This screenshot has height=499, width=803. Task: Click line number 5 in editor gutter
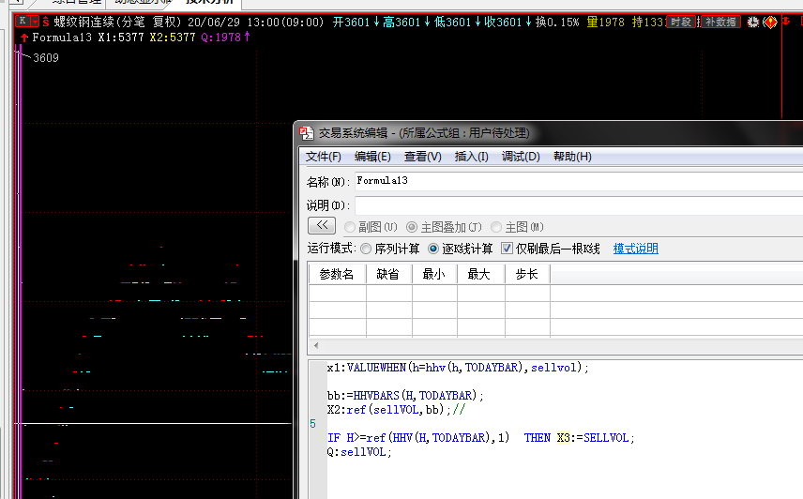click(313, 424)
